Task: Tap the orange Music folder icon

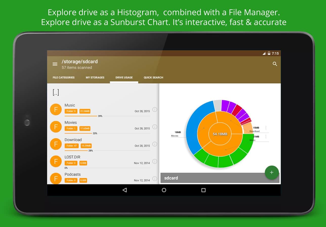Action: pyautogui.click(x=56, y=109)
